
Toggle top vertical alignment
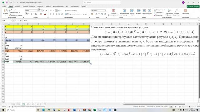coord(51,10)
